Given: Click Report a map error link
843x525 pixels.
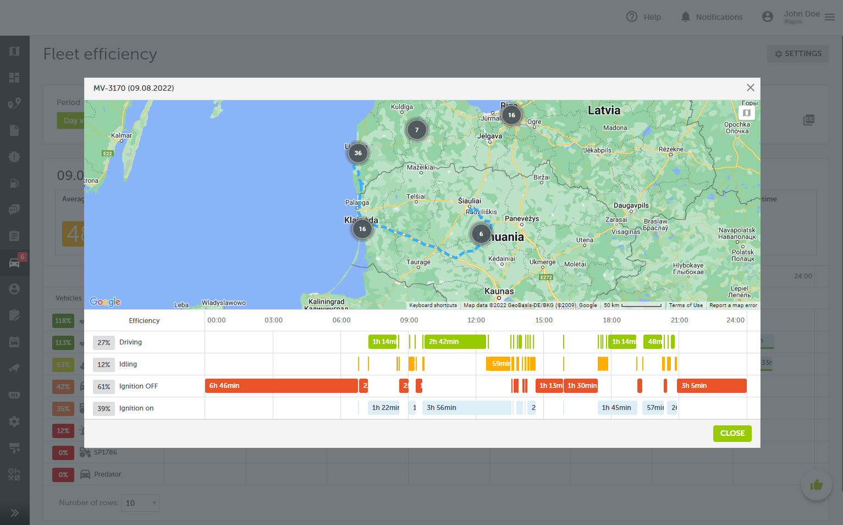Looking at the screenshot, I should point(732,305).
